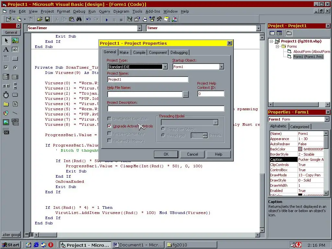332x249 pixels.
Task: Select the PictureBox tool in the toolbox
Action: (15, 41)
